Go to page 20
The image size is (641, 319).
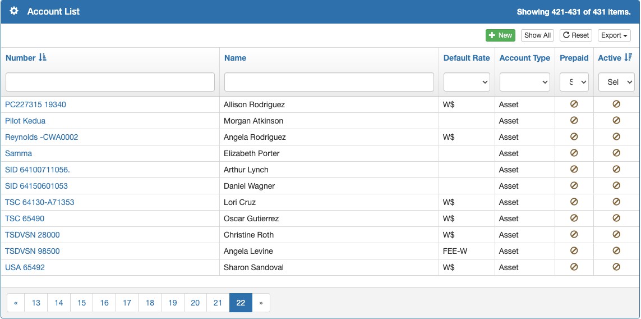195,303
